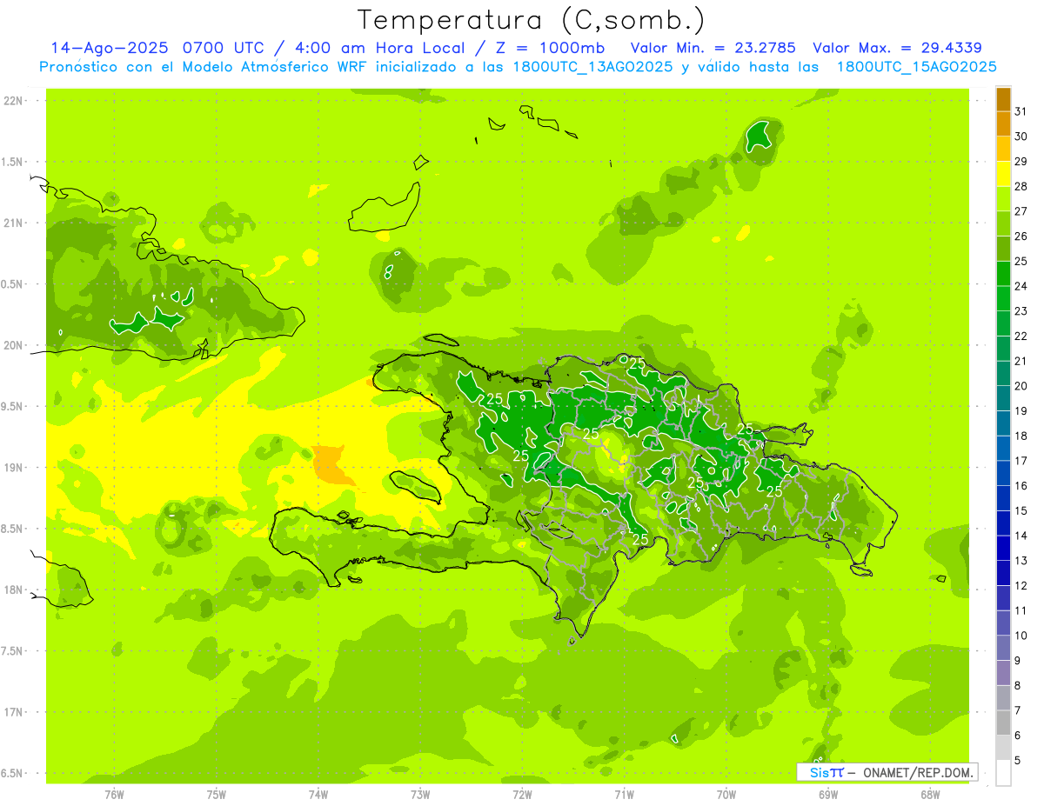Click the legend value label "12"
The width and height of the screenshot is (1044, 806).
[x=1021, y=586]
